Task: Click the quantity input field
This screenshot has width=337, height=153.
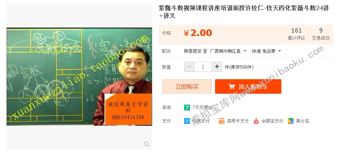Action: tap(203, 67)
